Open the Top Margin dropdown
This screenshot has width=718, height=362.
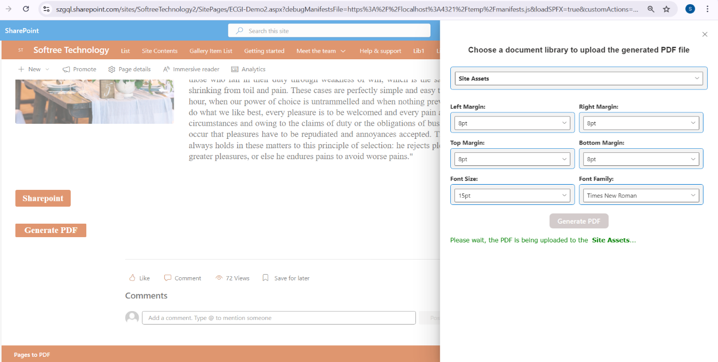click(513, 159)
